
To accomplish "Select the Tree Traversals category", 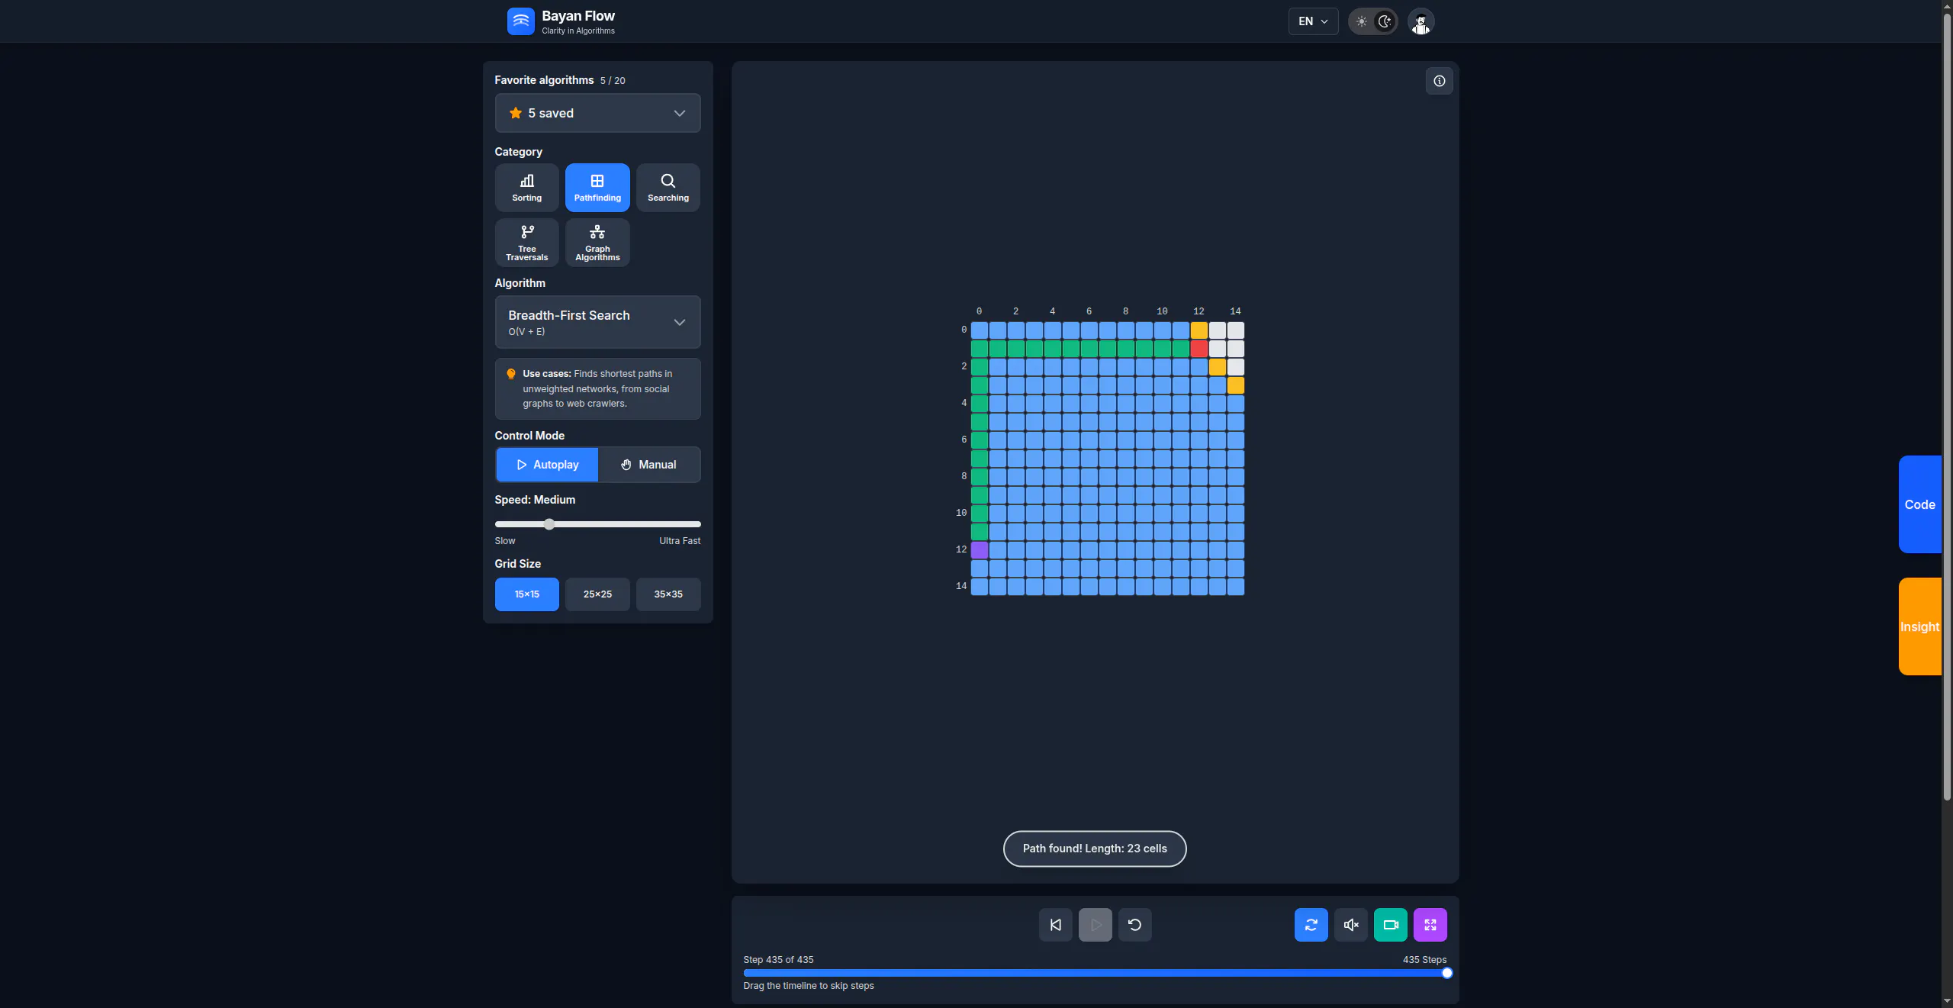I will (526, 243).
